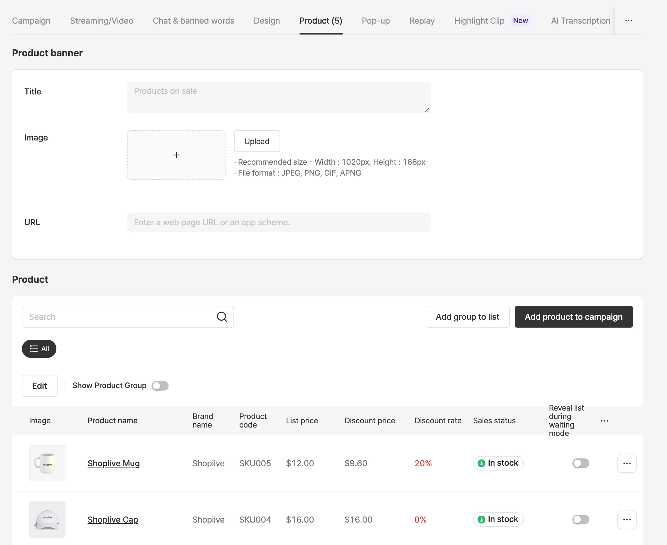
Task: Focus the banner Title text field
Action: coord(279,97)
